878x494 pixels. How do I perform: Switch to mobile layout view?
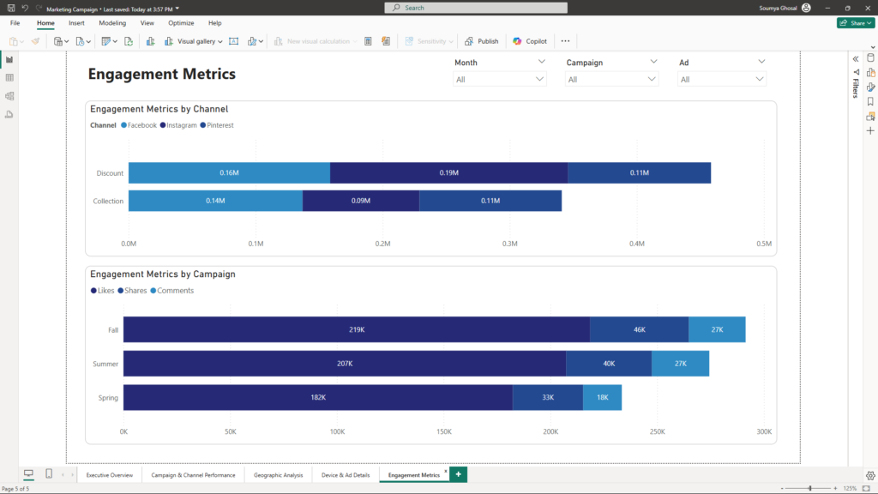click(x=49, y=474)
